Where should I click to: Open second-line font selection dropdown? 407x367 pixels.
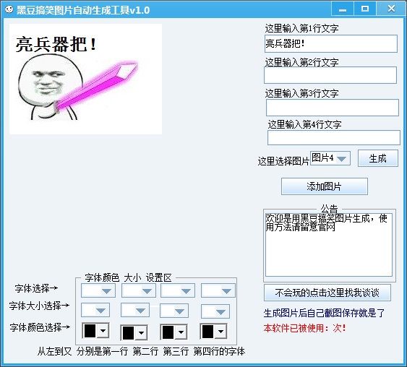pos(139,290)
